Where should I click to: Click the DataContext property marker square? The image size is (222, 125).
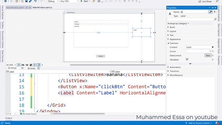213,56
